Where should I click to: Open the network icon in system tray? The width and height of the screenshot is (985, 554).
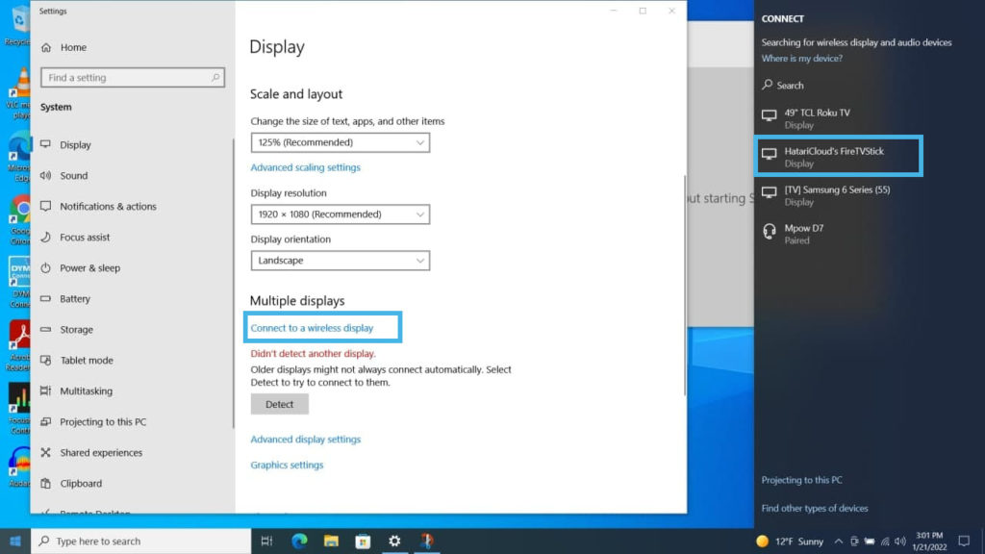tap(885, 541)
